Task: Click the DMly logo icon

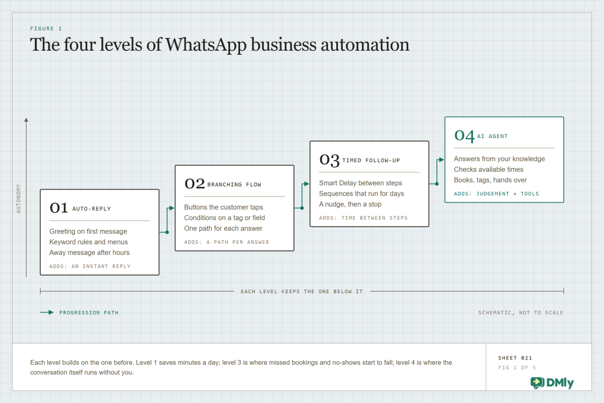Action: pyautogui.click(x=537, y=382)
